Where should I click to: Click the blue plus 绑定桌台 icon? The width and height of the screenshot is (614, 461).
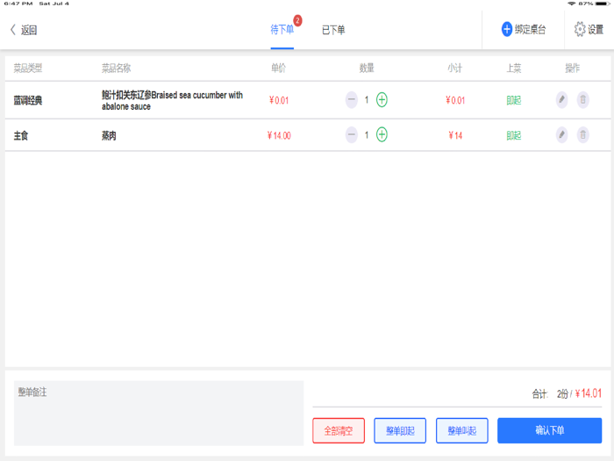coord(507,29)
